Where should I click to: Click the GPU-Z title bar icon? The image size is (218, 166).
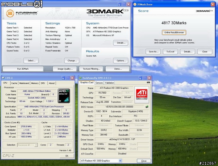(x=80, y=78)
